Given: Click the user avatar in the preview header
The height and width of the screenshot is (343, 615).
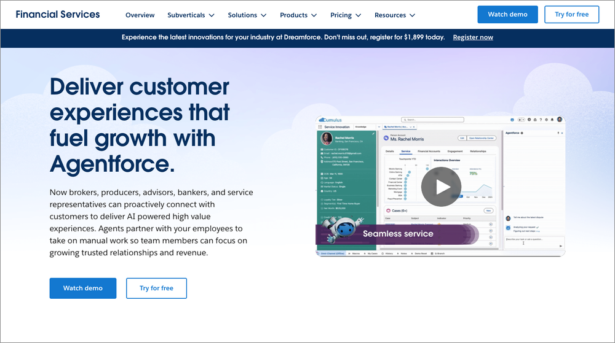Looking at the screenshot, I should point(559,119).
